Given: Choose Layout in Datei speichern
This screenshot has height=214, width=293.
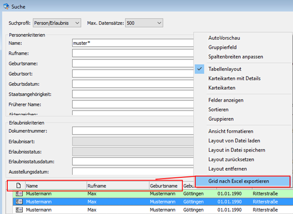Looking at the screenshot, I should click(x=236, y=150).
